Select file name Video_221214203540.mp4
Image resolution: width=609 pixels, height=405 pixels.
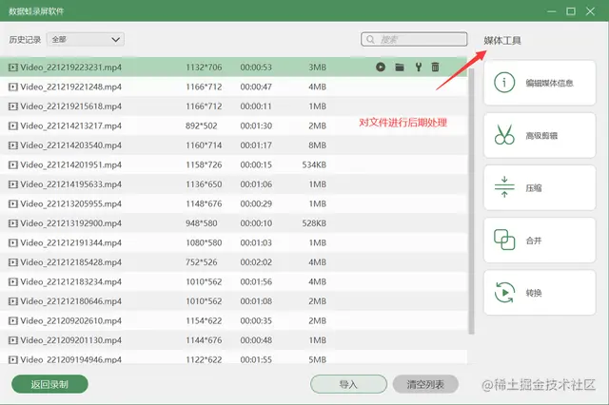coord(70,145)
